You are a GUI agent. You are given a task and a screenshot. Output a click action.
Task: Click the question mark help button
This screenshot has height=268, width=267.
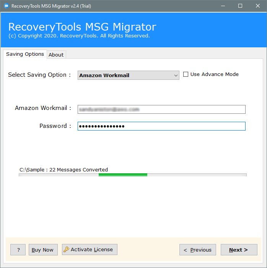tap(18, 250)
